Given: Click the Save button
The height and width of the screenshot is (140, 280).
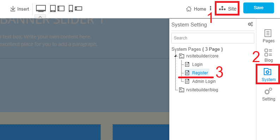Looking at the screenshot, I should [x=258, y=8].
